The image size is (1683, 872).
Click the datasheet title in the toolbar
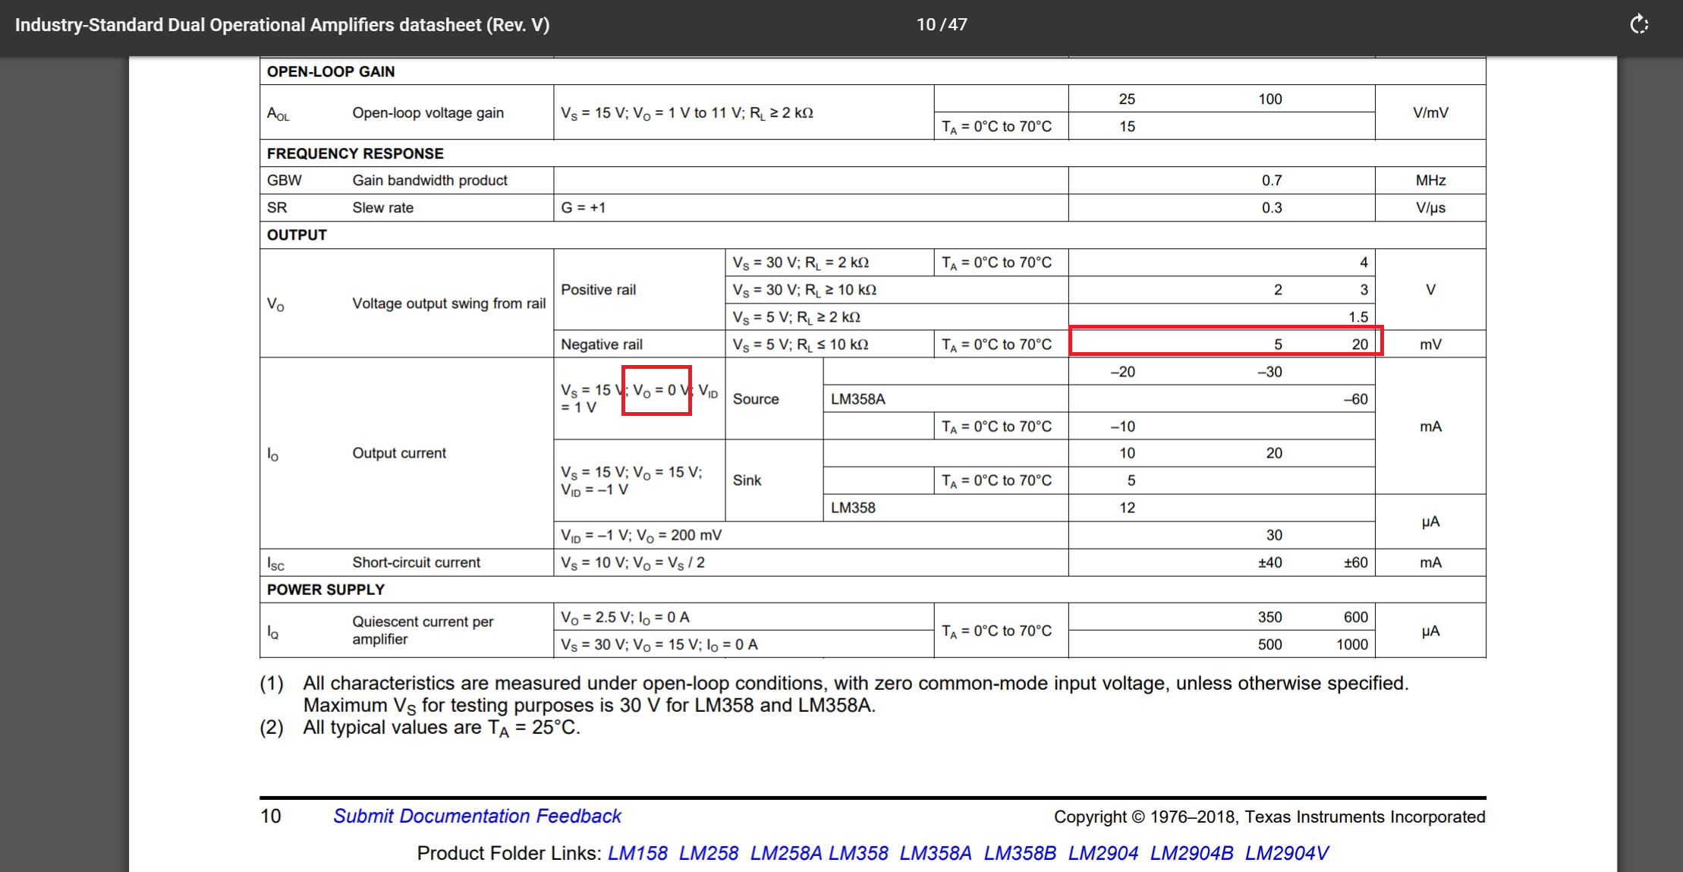[282, 24]
